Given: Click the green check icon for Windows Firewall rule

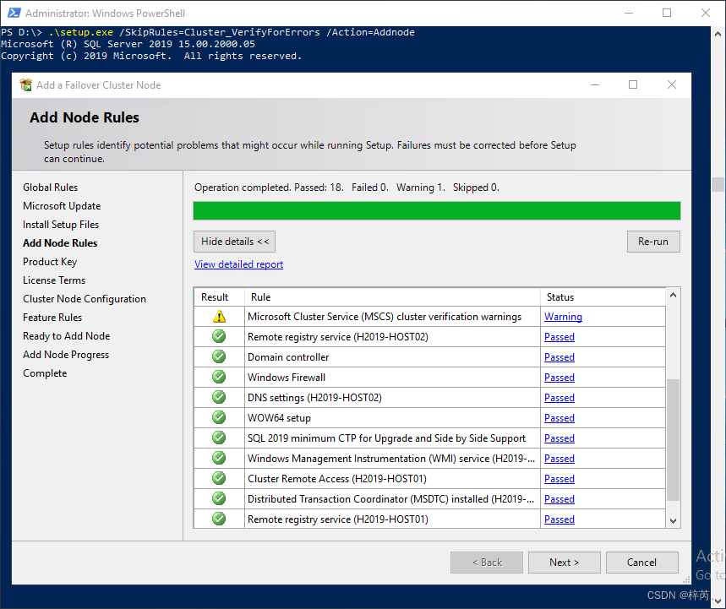Looking at the screenshot, I should pyautogui.click(x=218, y=377).
